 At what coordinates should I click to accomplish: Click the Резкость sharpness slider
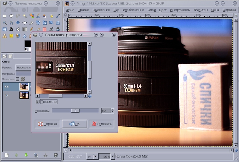click(75, 111)
